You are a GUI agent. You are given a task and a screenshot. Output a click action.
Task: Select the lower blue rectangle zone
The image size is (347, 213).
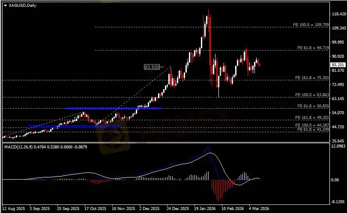coord(74,127)
